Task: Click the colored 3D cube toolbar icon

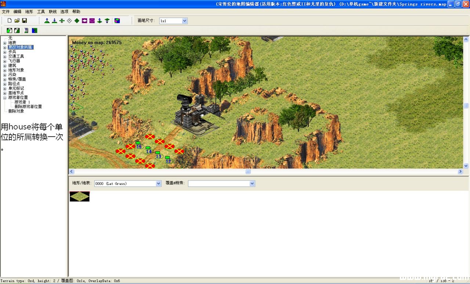Action: (x=117, y=21)
